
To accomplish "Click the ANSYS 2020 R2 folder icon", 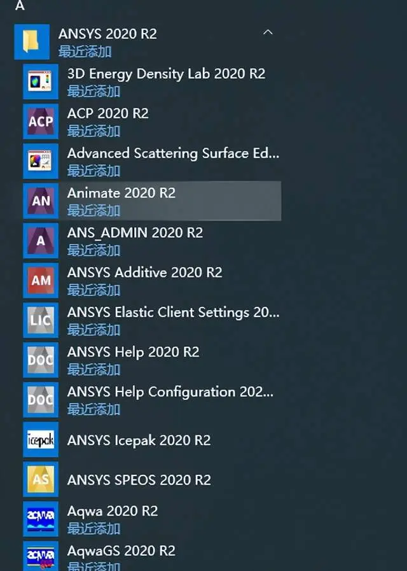I will 32,42.
